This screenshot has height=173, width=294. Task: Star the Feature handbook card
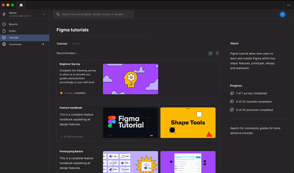61,137
